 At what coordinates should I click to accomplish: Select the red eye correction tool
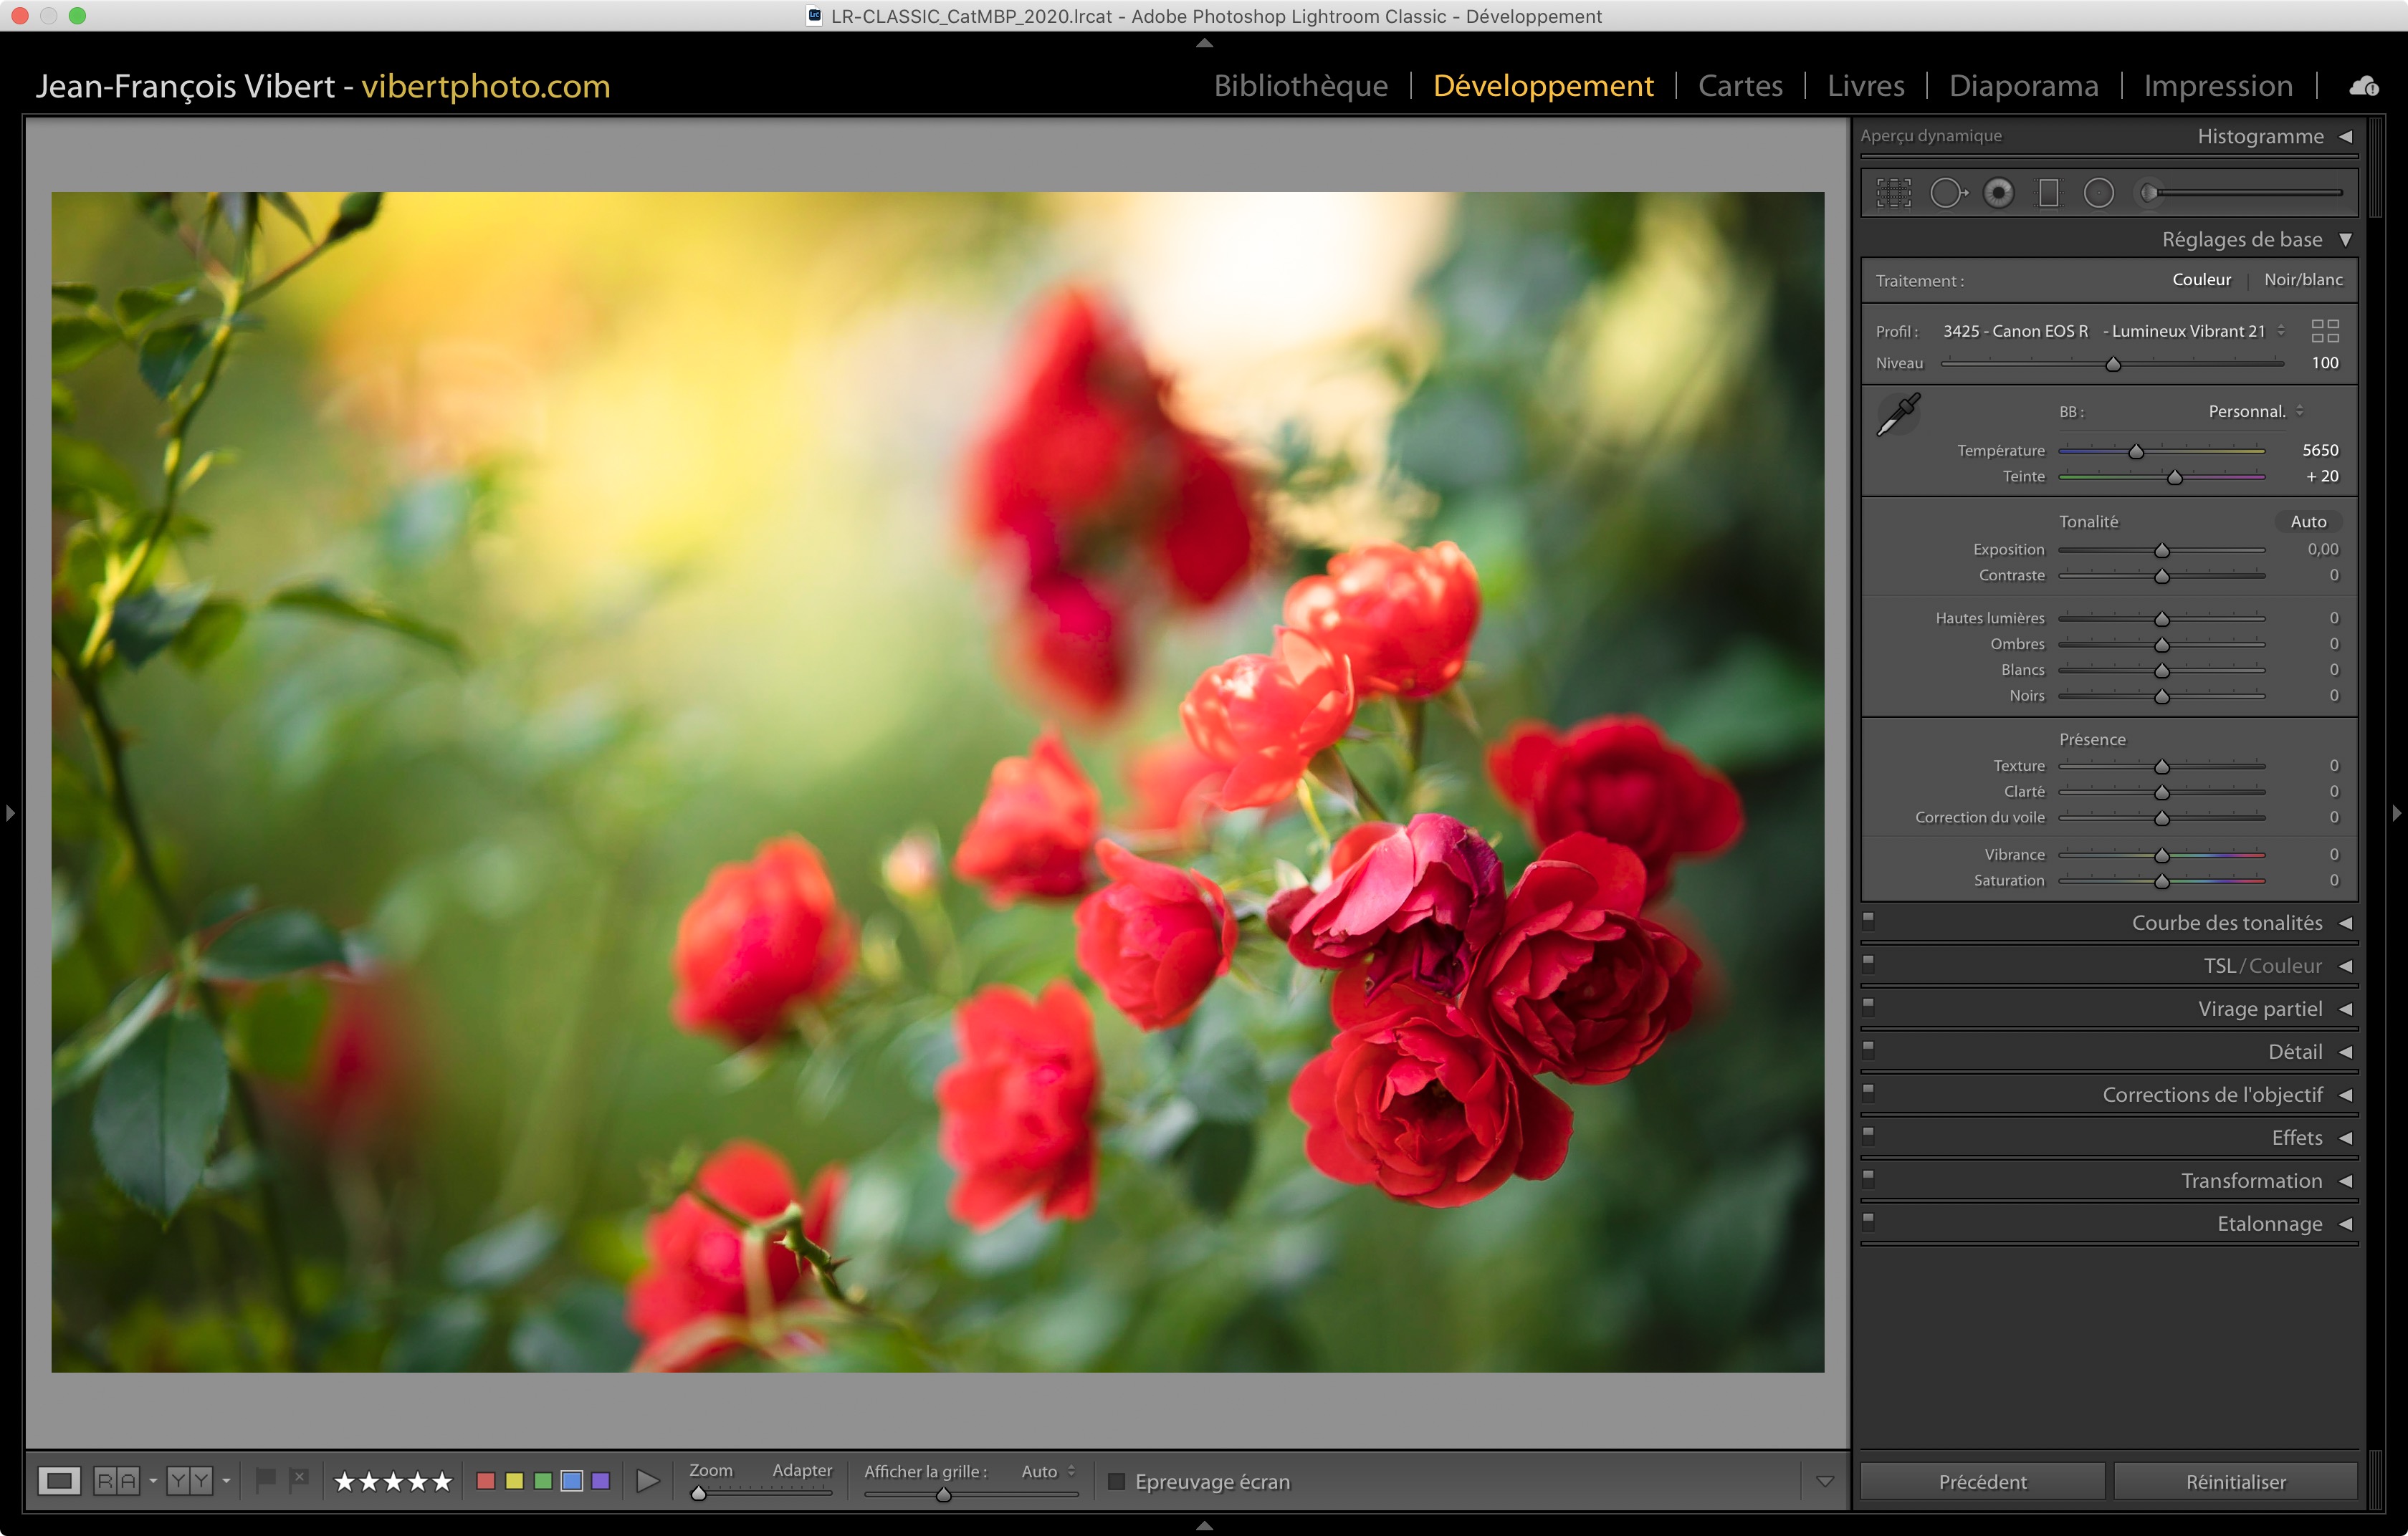(x=1998, y=193)
